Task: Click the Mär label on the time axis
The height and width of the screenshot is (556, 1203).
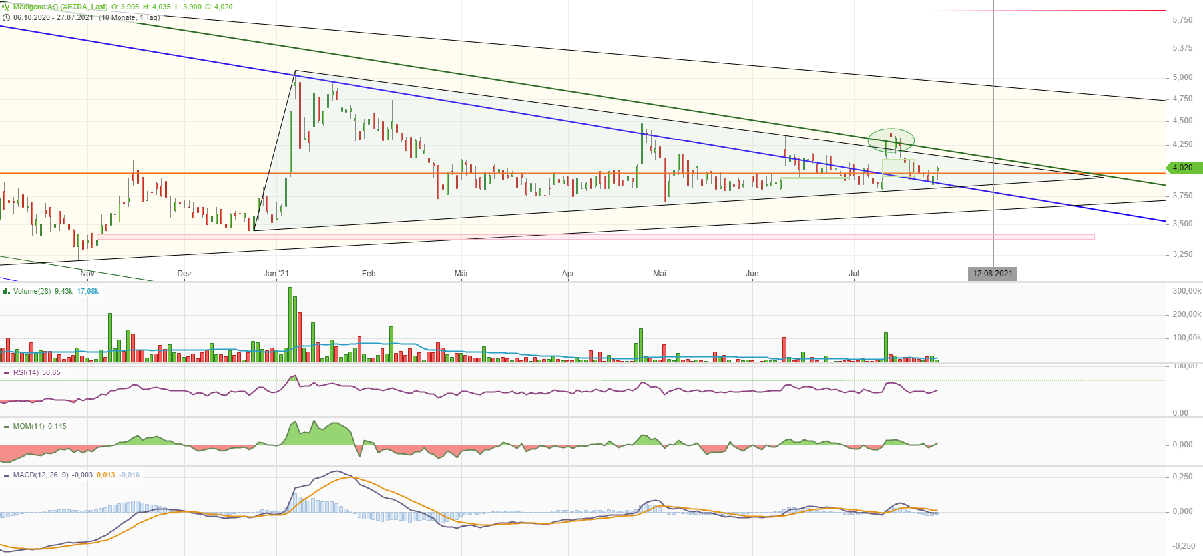Action: (461, 274)
